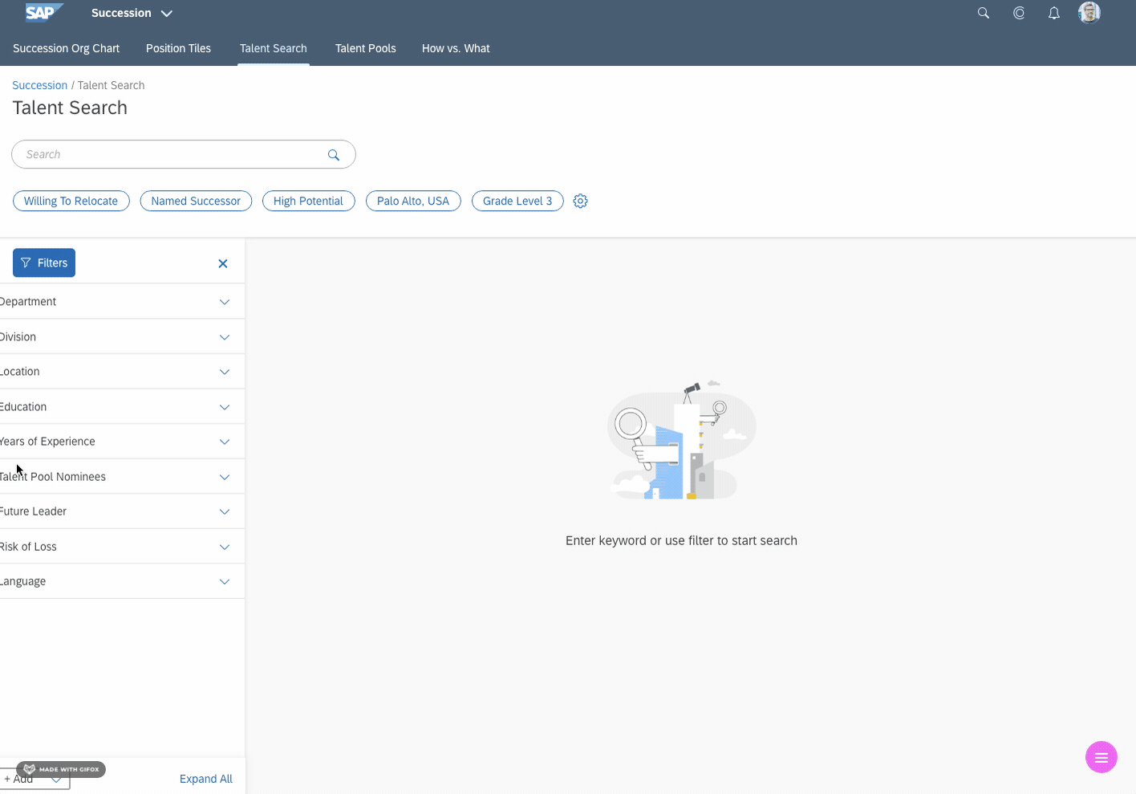Click the SAP logo
This screenshot has width=1136, height=794.
coord(43,12)
